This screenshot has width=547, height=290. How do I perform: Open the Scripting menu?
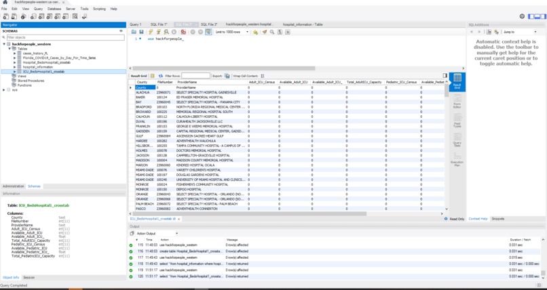99,9
